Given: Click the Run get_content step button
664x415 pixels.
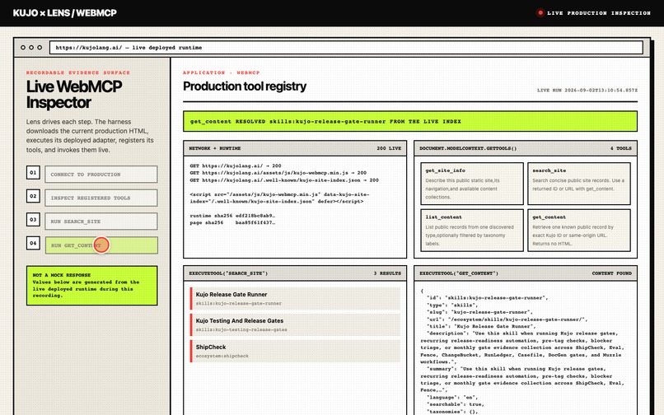Looking at the screenshot, I should click(101, 245).
